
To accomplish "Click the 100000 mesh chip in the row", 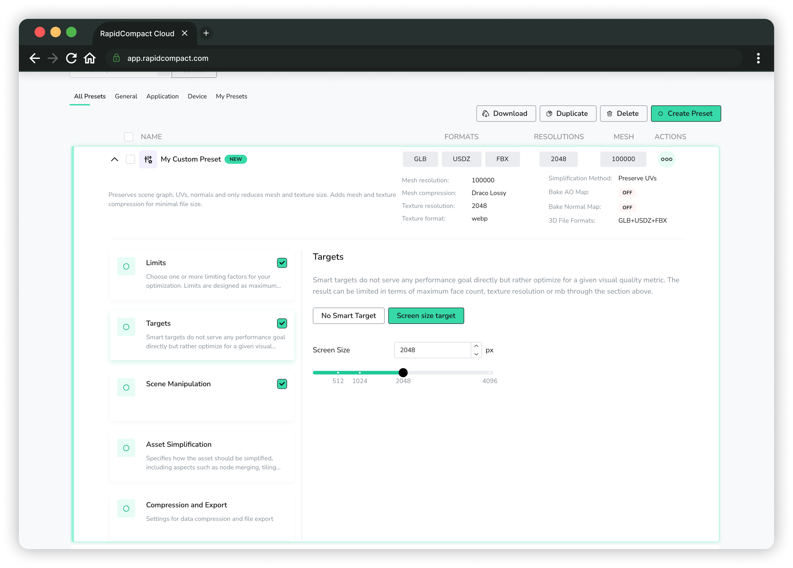I will (x=623, y=159).
